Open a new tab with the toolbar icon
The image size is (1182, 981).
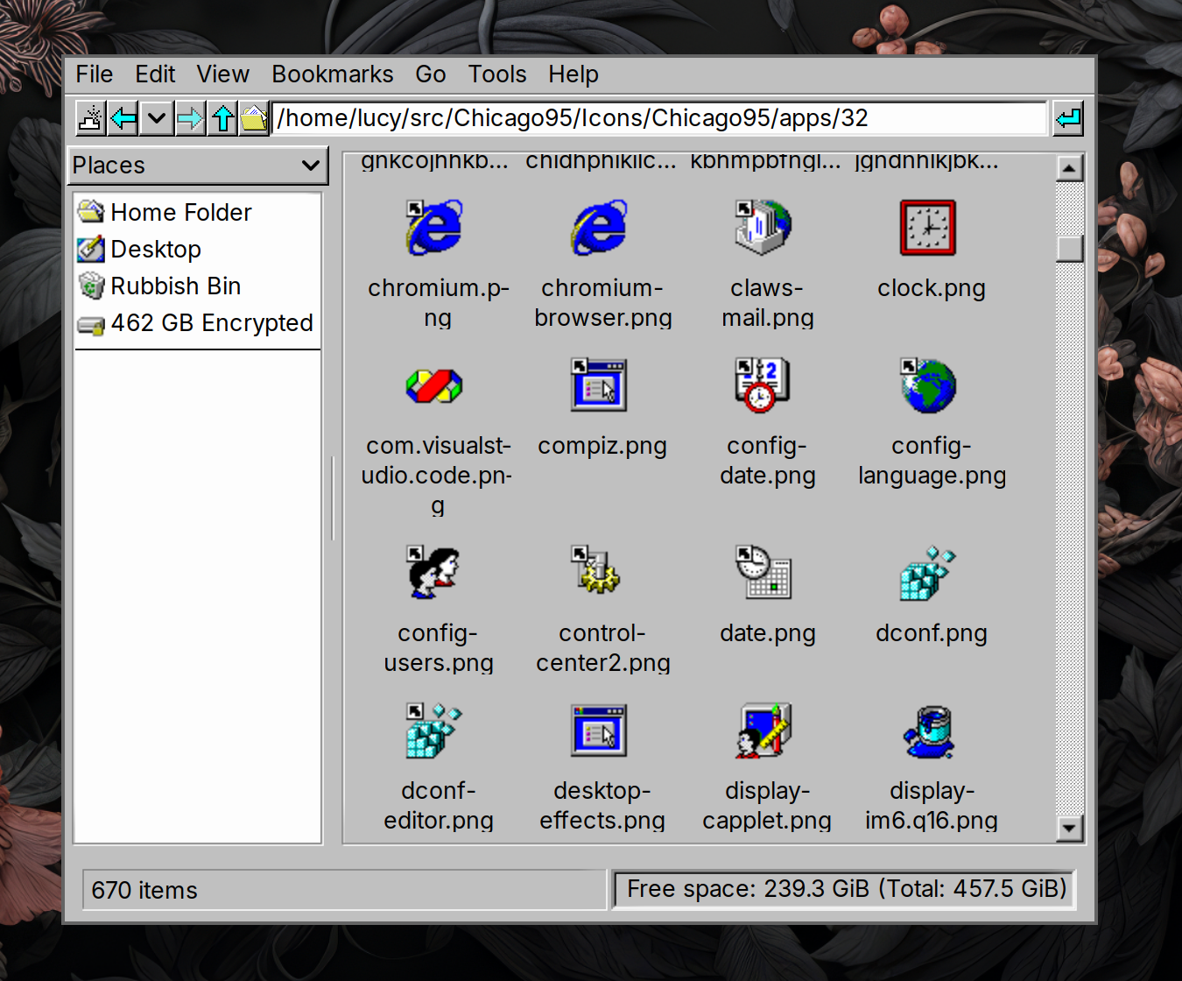[x=91, y=118]
